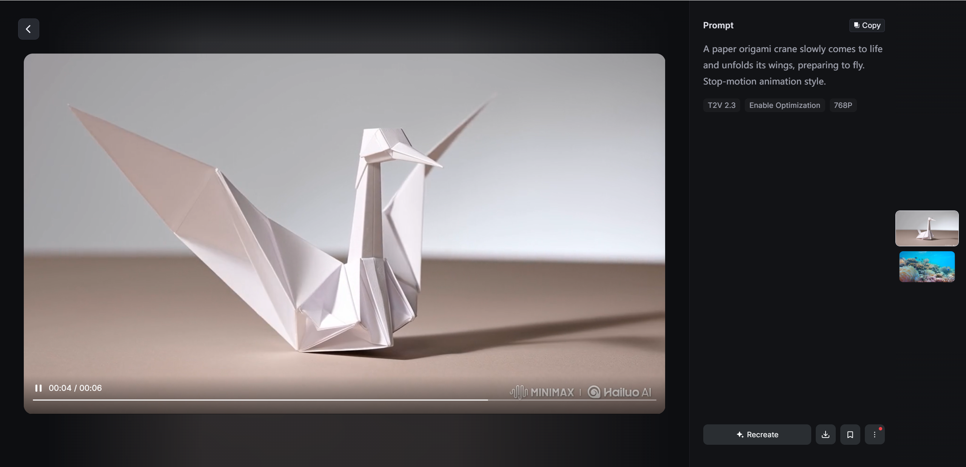Click the 768P resolution tag
Image resolution: width=966 pixels, height=467 pixels.
click(x=843, y=105)
